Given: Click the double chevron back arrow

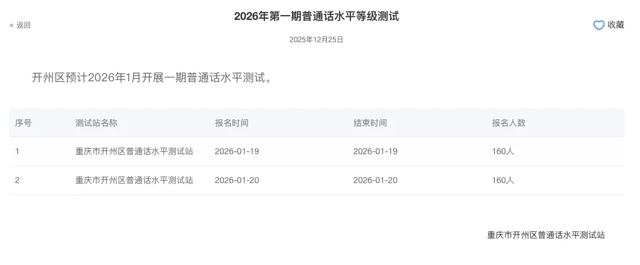Looking at the screenshot, I should click(x=12, y=25).
